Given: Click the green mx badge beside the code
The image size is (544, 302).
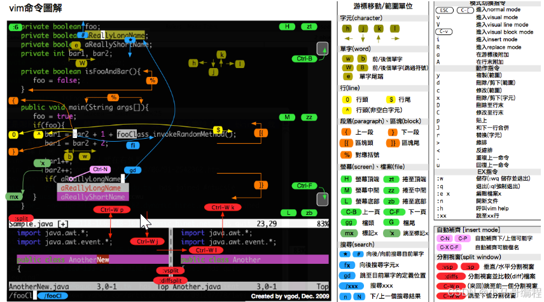Looking at the screenshot, I should click(x=14, y=196).
